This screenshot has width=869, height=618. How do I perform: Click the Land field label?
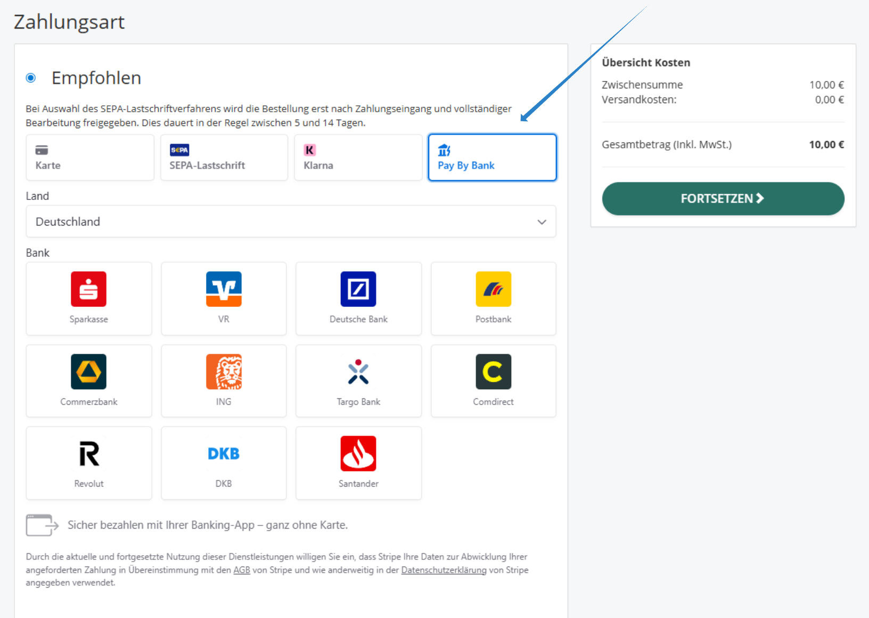[37, 196]
